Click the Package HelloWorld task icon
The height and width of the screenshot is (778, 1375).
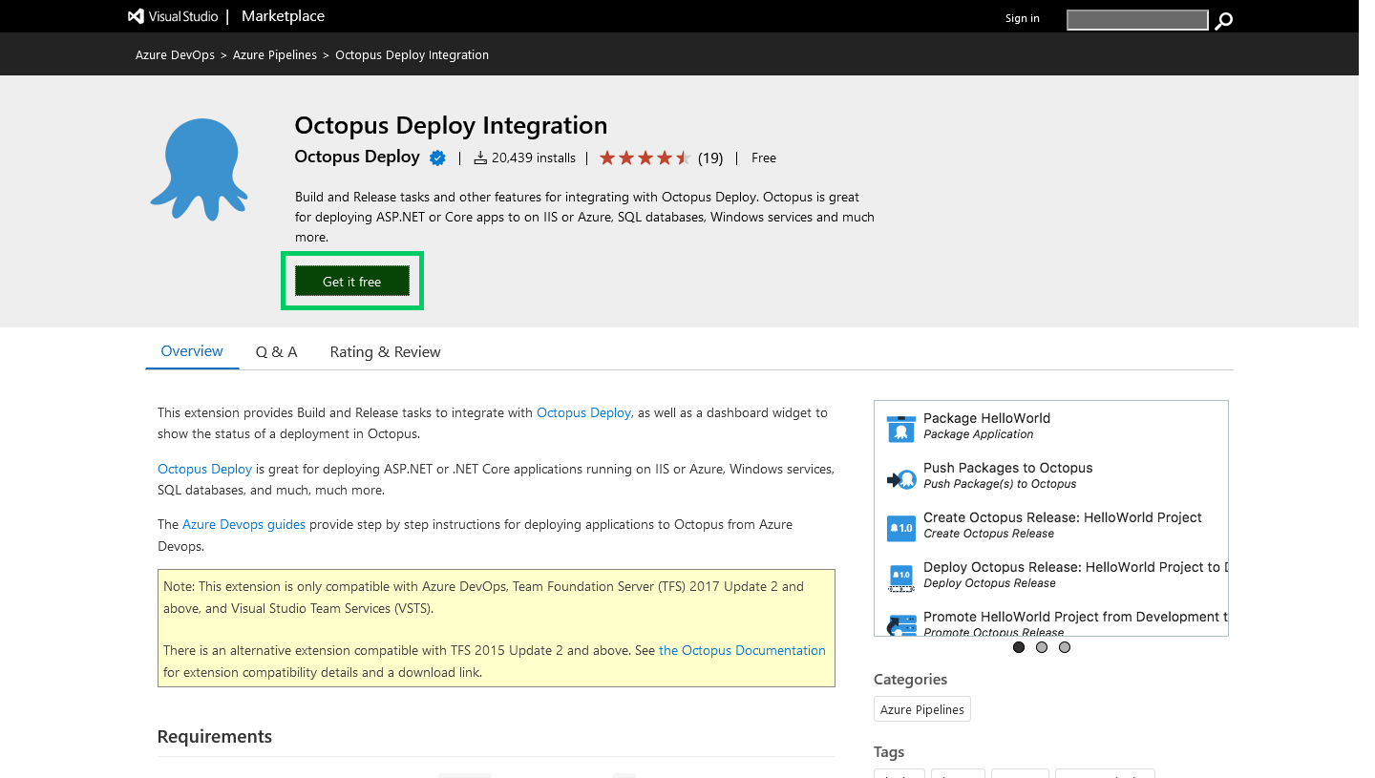901,429
